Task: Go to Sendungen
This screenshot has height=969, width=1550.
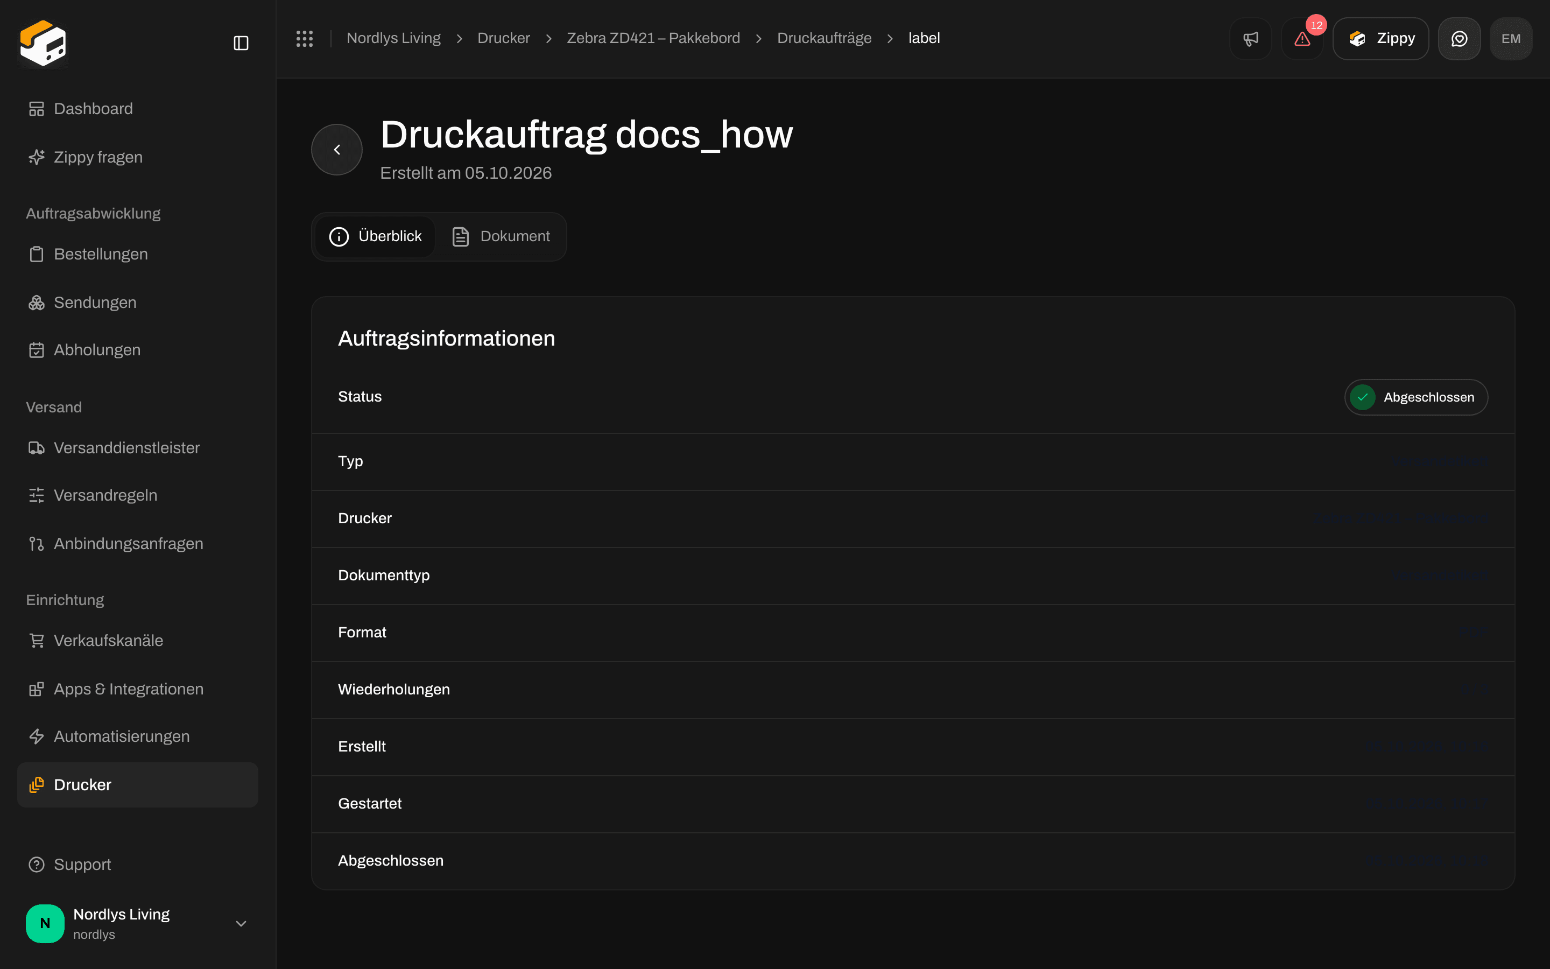Action: [138, 303]
